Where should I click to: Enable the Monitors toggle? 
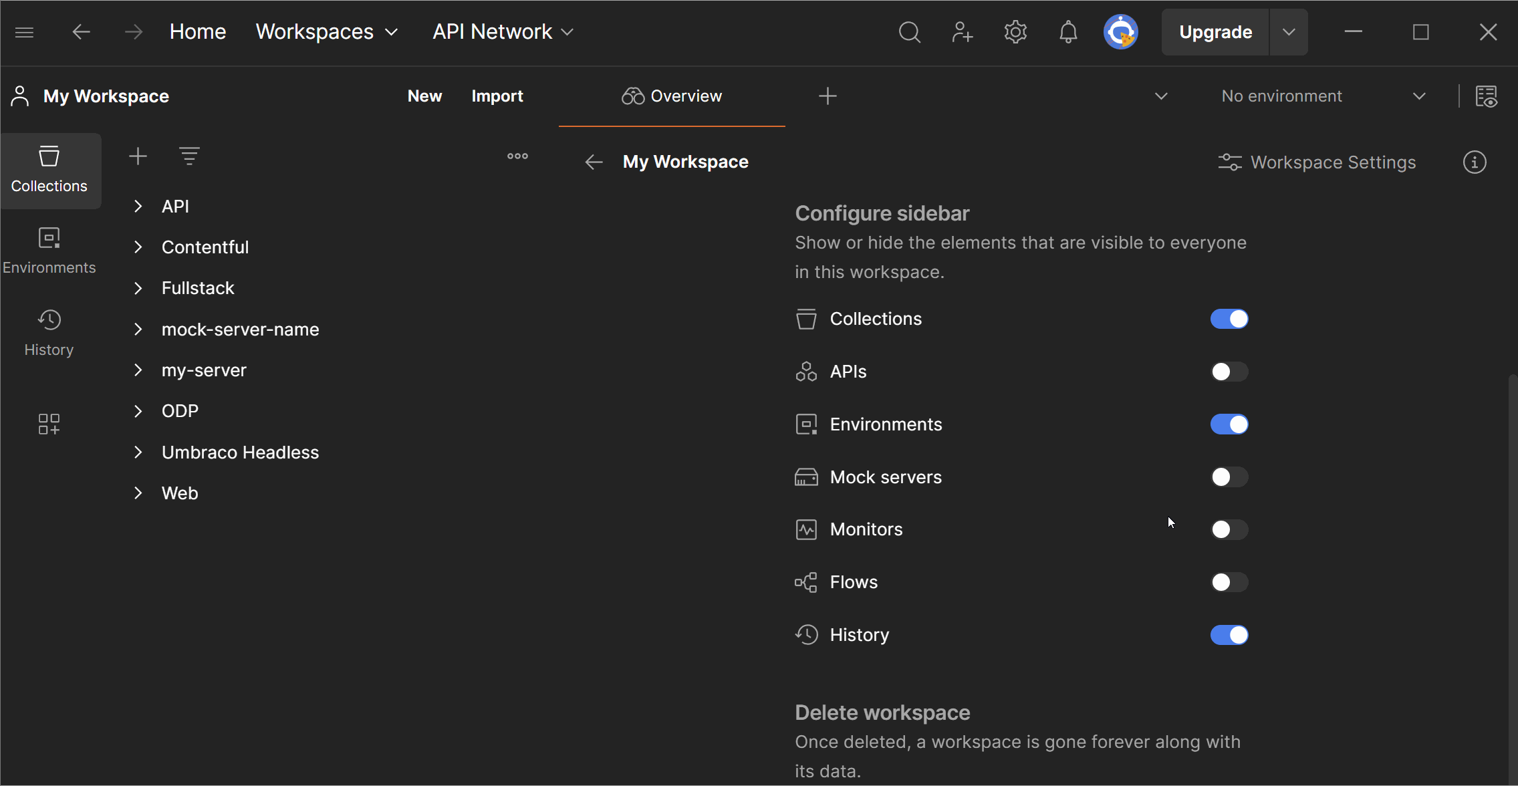pyautogui.click(x=1229, y=529)
